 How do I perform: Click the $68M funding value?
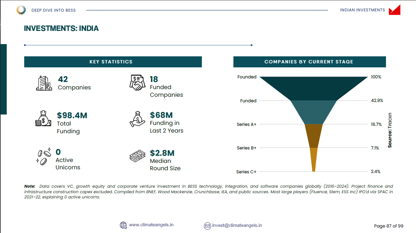tap(161, 115)
